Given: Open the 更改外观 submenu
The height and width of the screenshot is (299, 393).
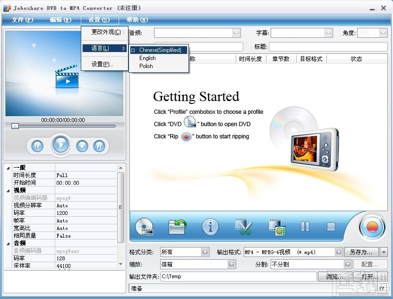Looking at the screenshot, I should [x=104, y=32].
